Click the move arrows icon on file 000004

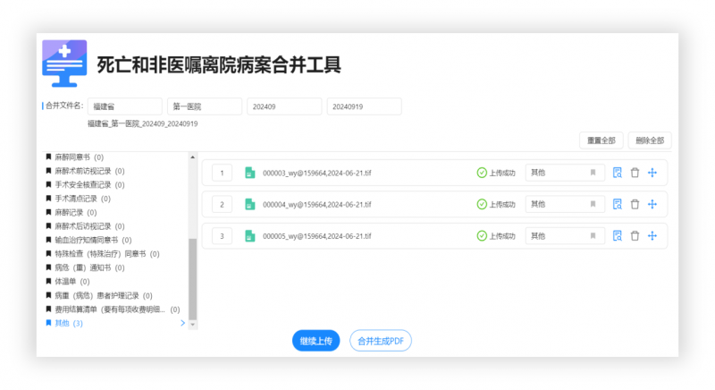tap(652, 204)
